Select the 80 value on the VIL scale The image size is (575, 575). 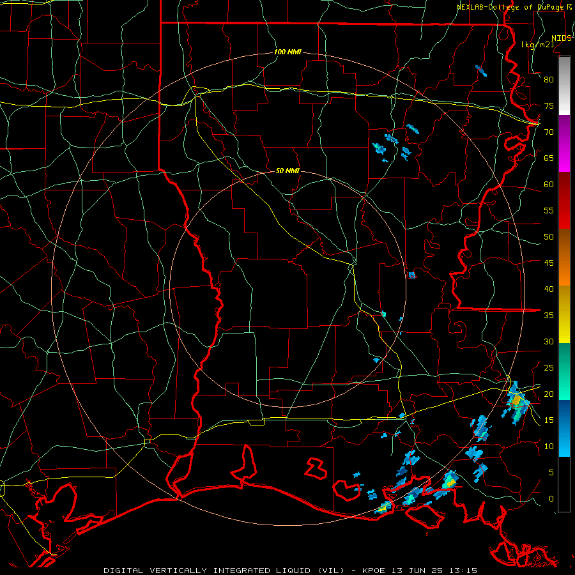click(x=549, y=80)
